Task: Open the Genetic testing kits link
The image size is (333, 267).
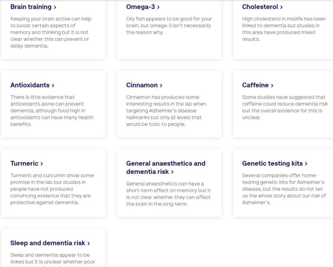Action: 272,163
